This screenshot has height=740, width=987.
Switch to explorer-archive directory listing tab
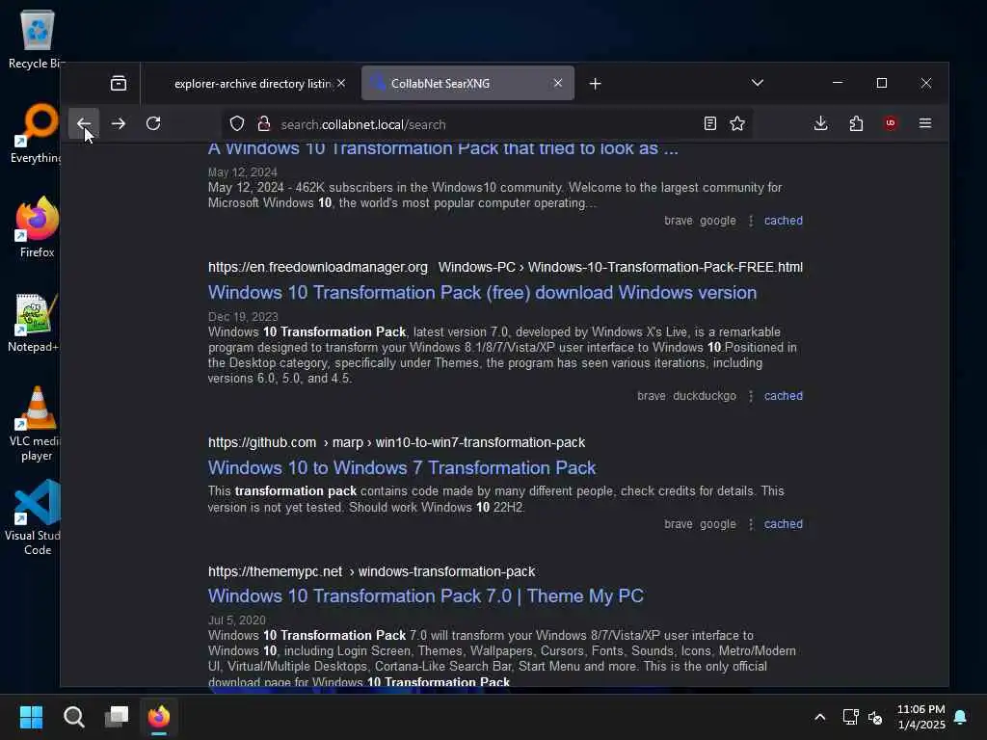click(x=252, y=83)
